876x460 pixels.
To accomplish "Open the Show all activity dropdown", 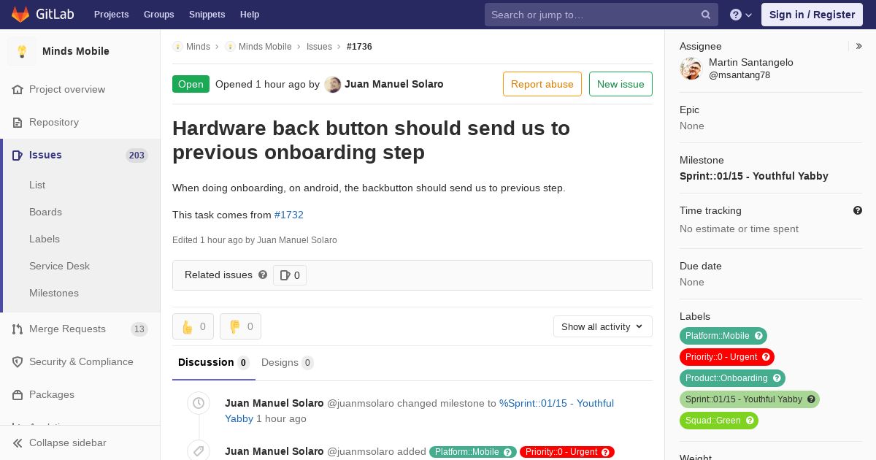I will point(602,326).
